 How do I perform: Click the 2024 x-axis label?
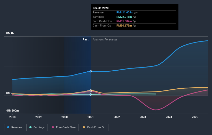tap(169, 117)
